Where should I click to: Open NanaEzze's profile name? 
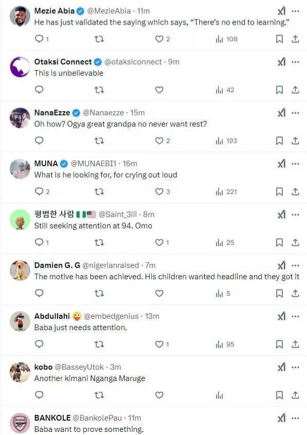(x=52, y=113)
